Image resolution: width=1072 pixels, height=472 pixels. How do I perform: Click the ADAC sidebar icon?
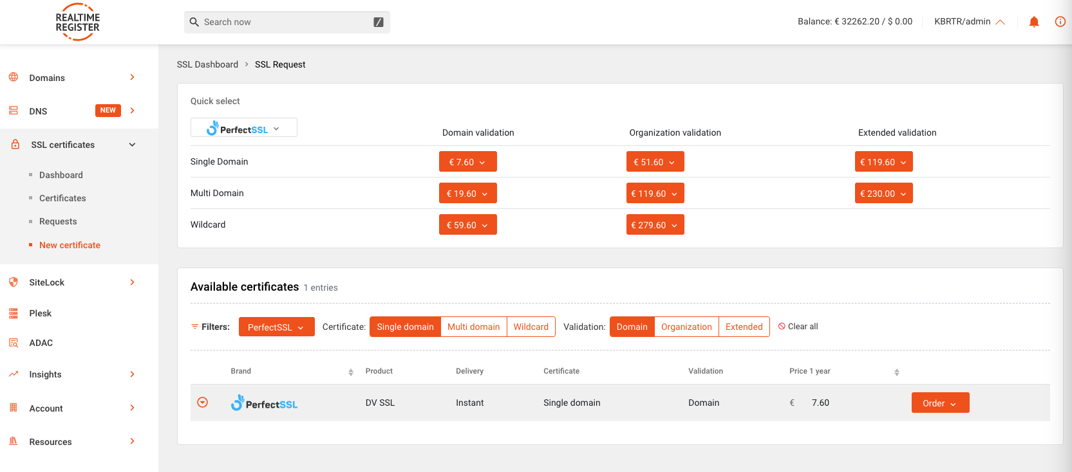(14, 343)
